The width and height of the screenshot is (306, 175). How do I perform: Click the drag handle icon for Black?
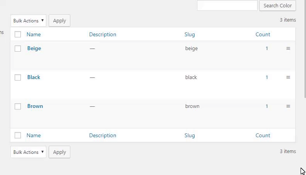click(x=288, y=77)
